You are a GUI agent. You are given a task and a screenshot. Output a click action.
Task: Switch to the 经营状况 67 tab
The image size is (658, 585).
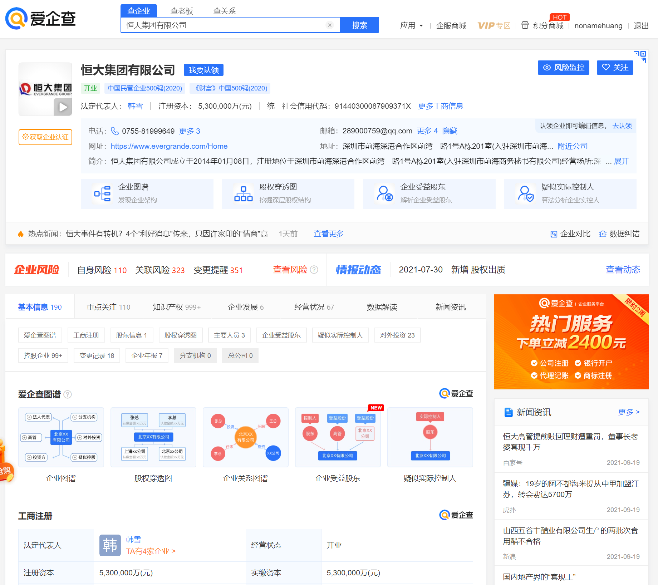click(x=314, y=307)
